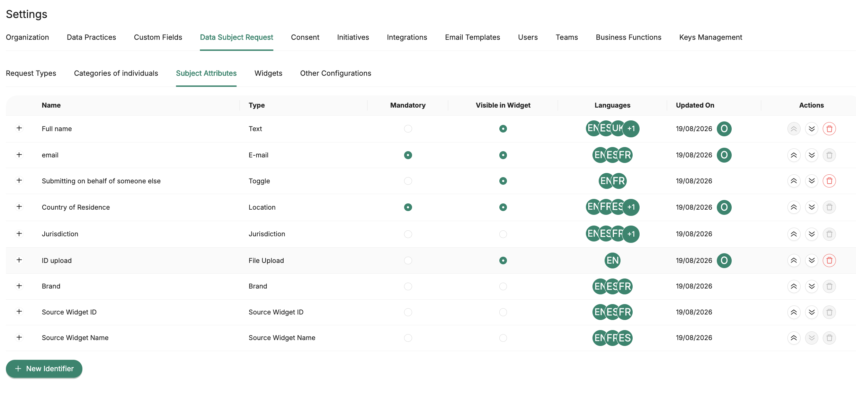Open the Integrations tab
The width and height of the screenshot is (856, 393).
coord(407,37)
